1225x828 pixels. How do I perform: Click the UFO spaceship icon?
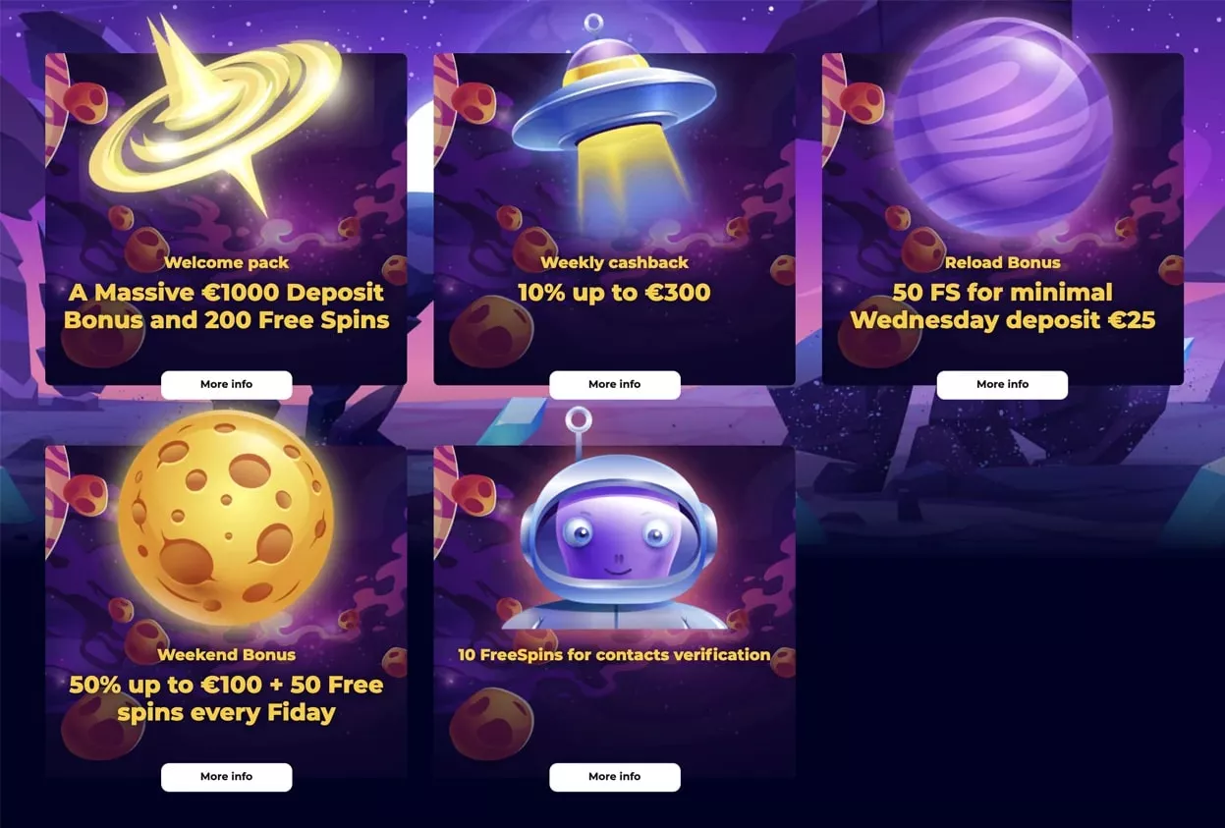click(614, 118)
